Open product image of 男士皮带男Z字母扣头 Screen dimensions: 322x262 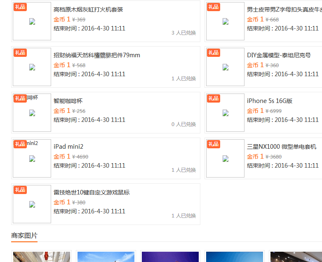[225, 21]
